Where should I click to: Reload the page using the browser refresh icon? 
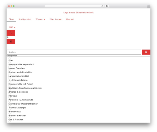click(x=102, y=6)
